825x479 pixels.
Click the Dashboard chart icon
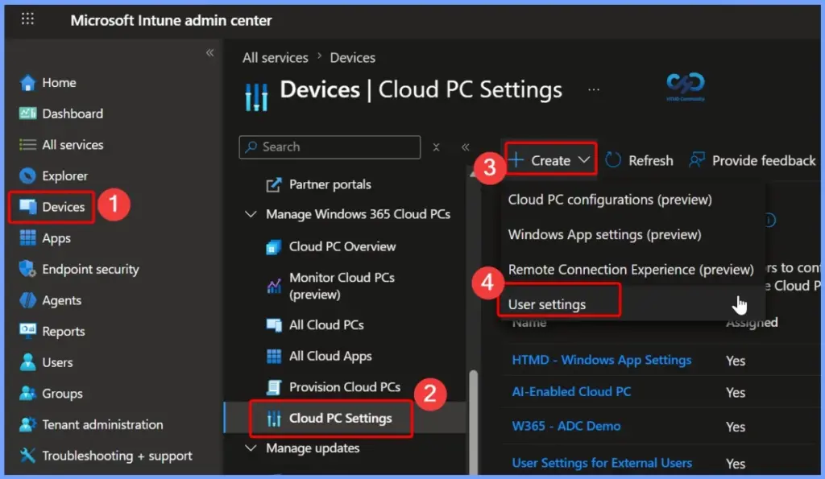(x=27, y=114)
